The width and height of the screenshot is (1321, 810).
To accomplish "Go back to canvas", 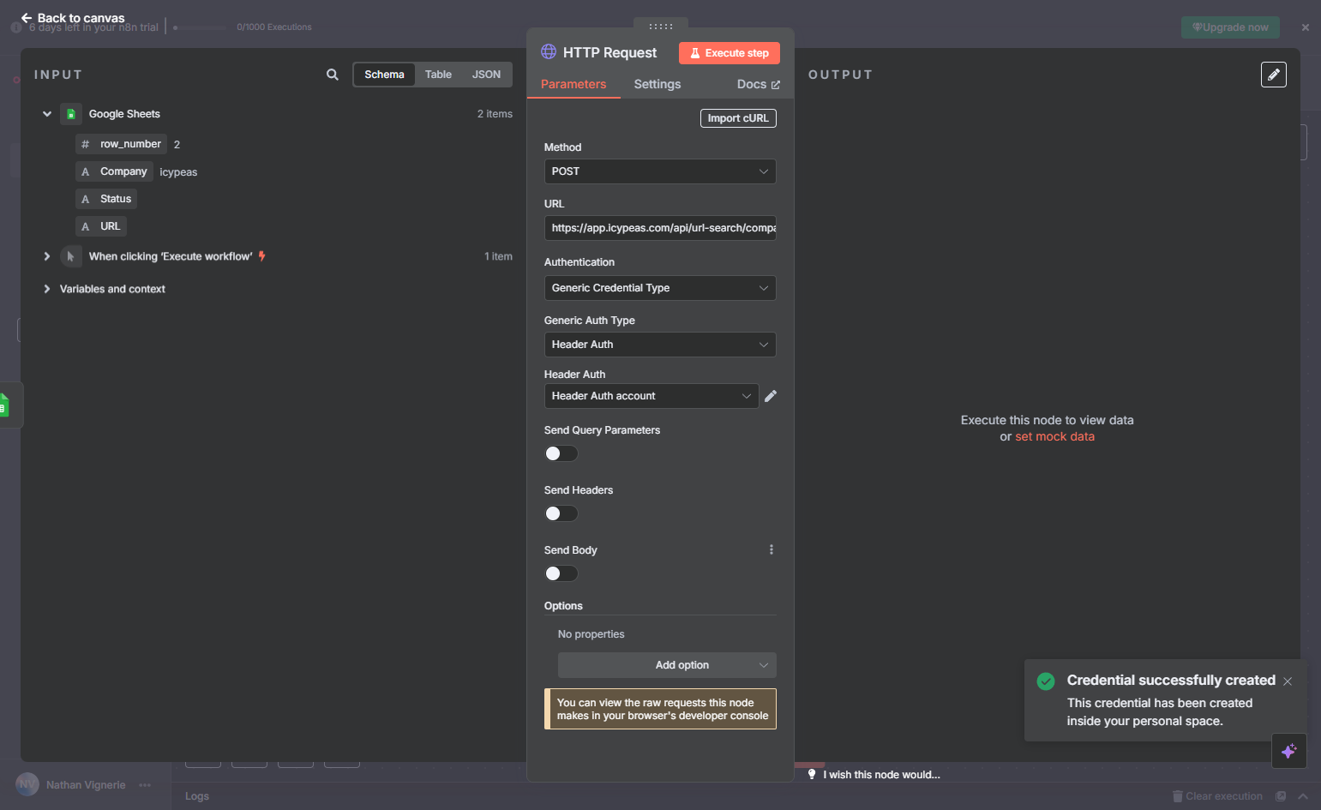I will pyautogui.click(x=73, y=17).
